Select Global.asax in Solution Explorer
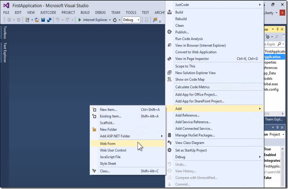This screenshot has height=189, width=288. tap(271, 84)
